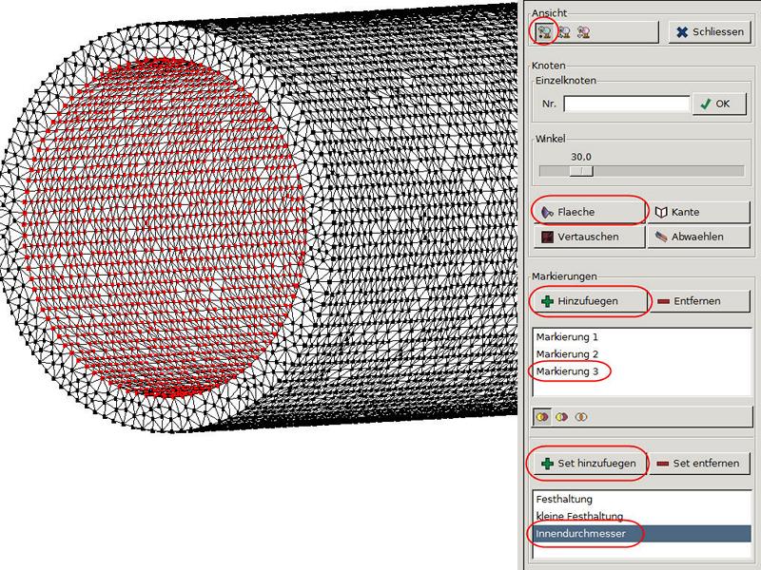The image size is (761, 570).
Task: Remove a marking with Entfernen
Action: click(x=699, y=301)
